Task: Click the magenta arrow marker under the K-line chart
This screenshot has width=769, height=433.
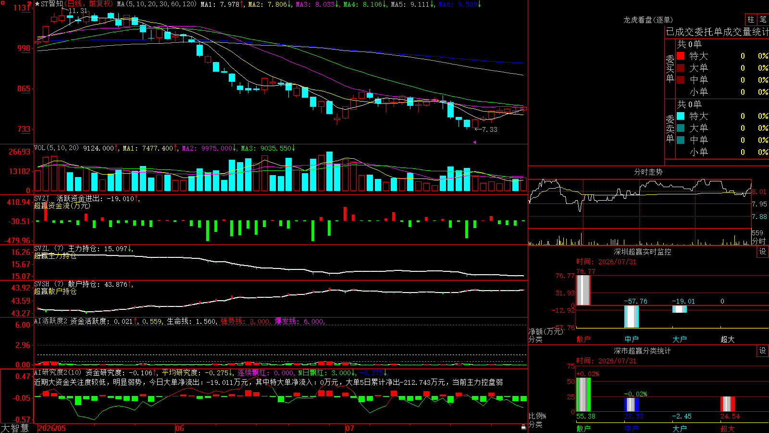Action: pos(474,142)
